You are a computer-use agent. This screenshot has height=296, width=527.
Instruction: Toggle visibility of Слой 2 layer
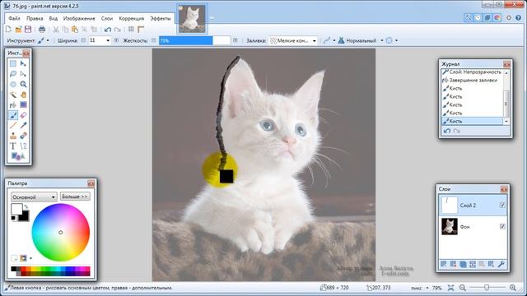pos(502,205)
